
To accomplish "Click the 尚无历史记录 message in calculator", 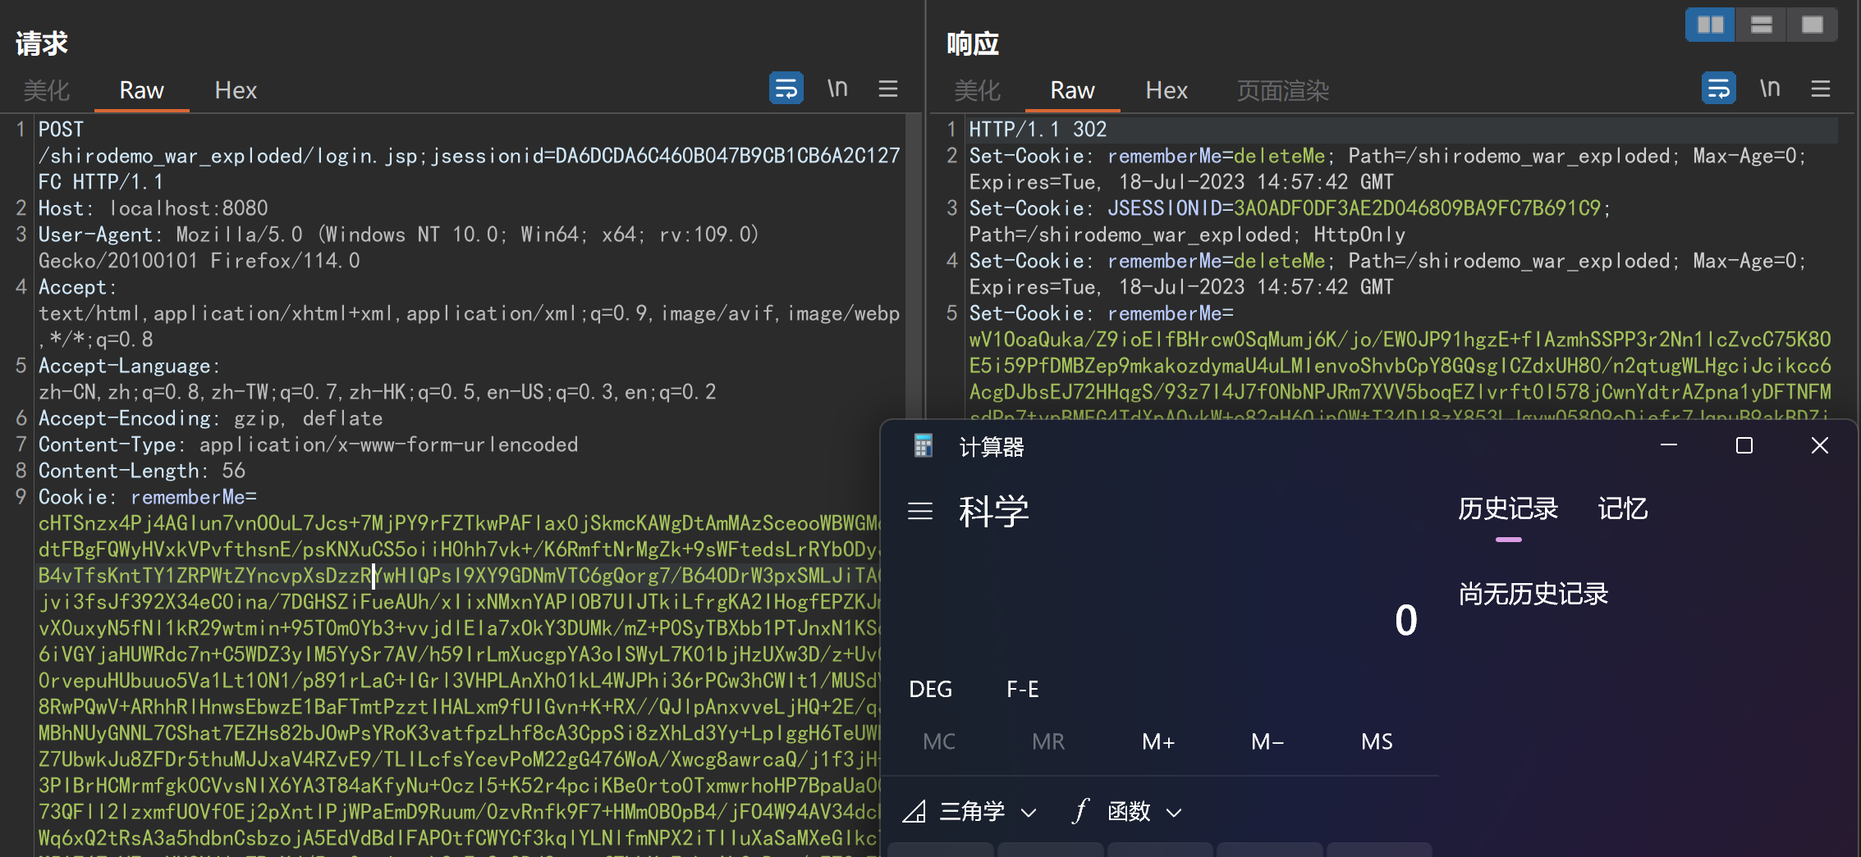I will (x=1533, y=594).
